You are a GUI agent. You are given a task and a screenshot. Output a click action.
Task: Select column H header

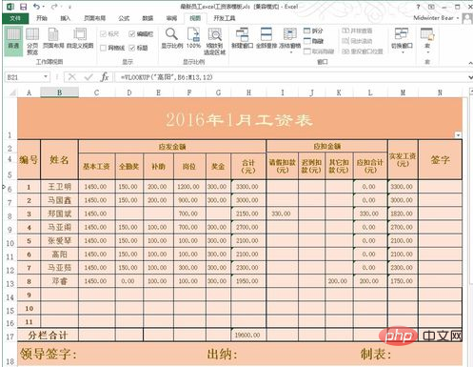tap(248, 92)
